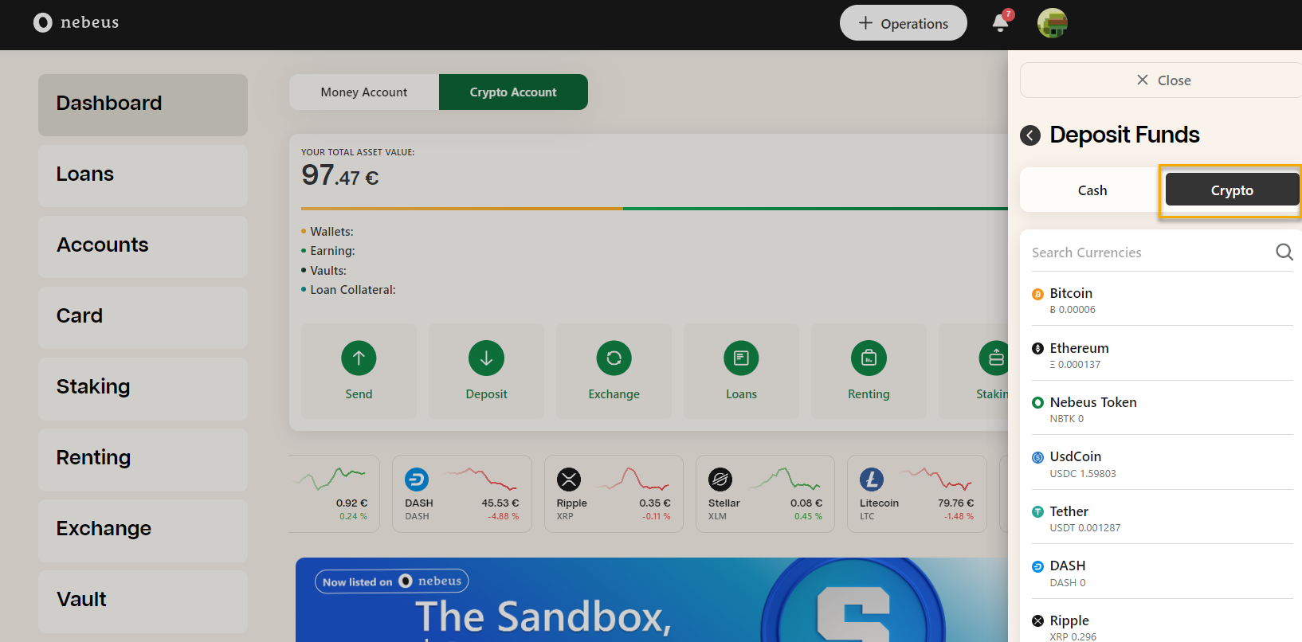Open Vault in sidebar
This screenshot has width=1302, height=642.
143,601
